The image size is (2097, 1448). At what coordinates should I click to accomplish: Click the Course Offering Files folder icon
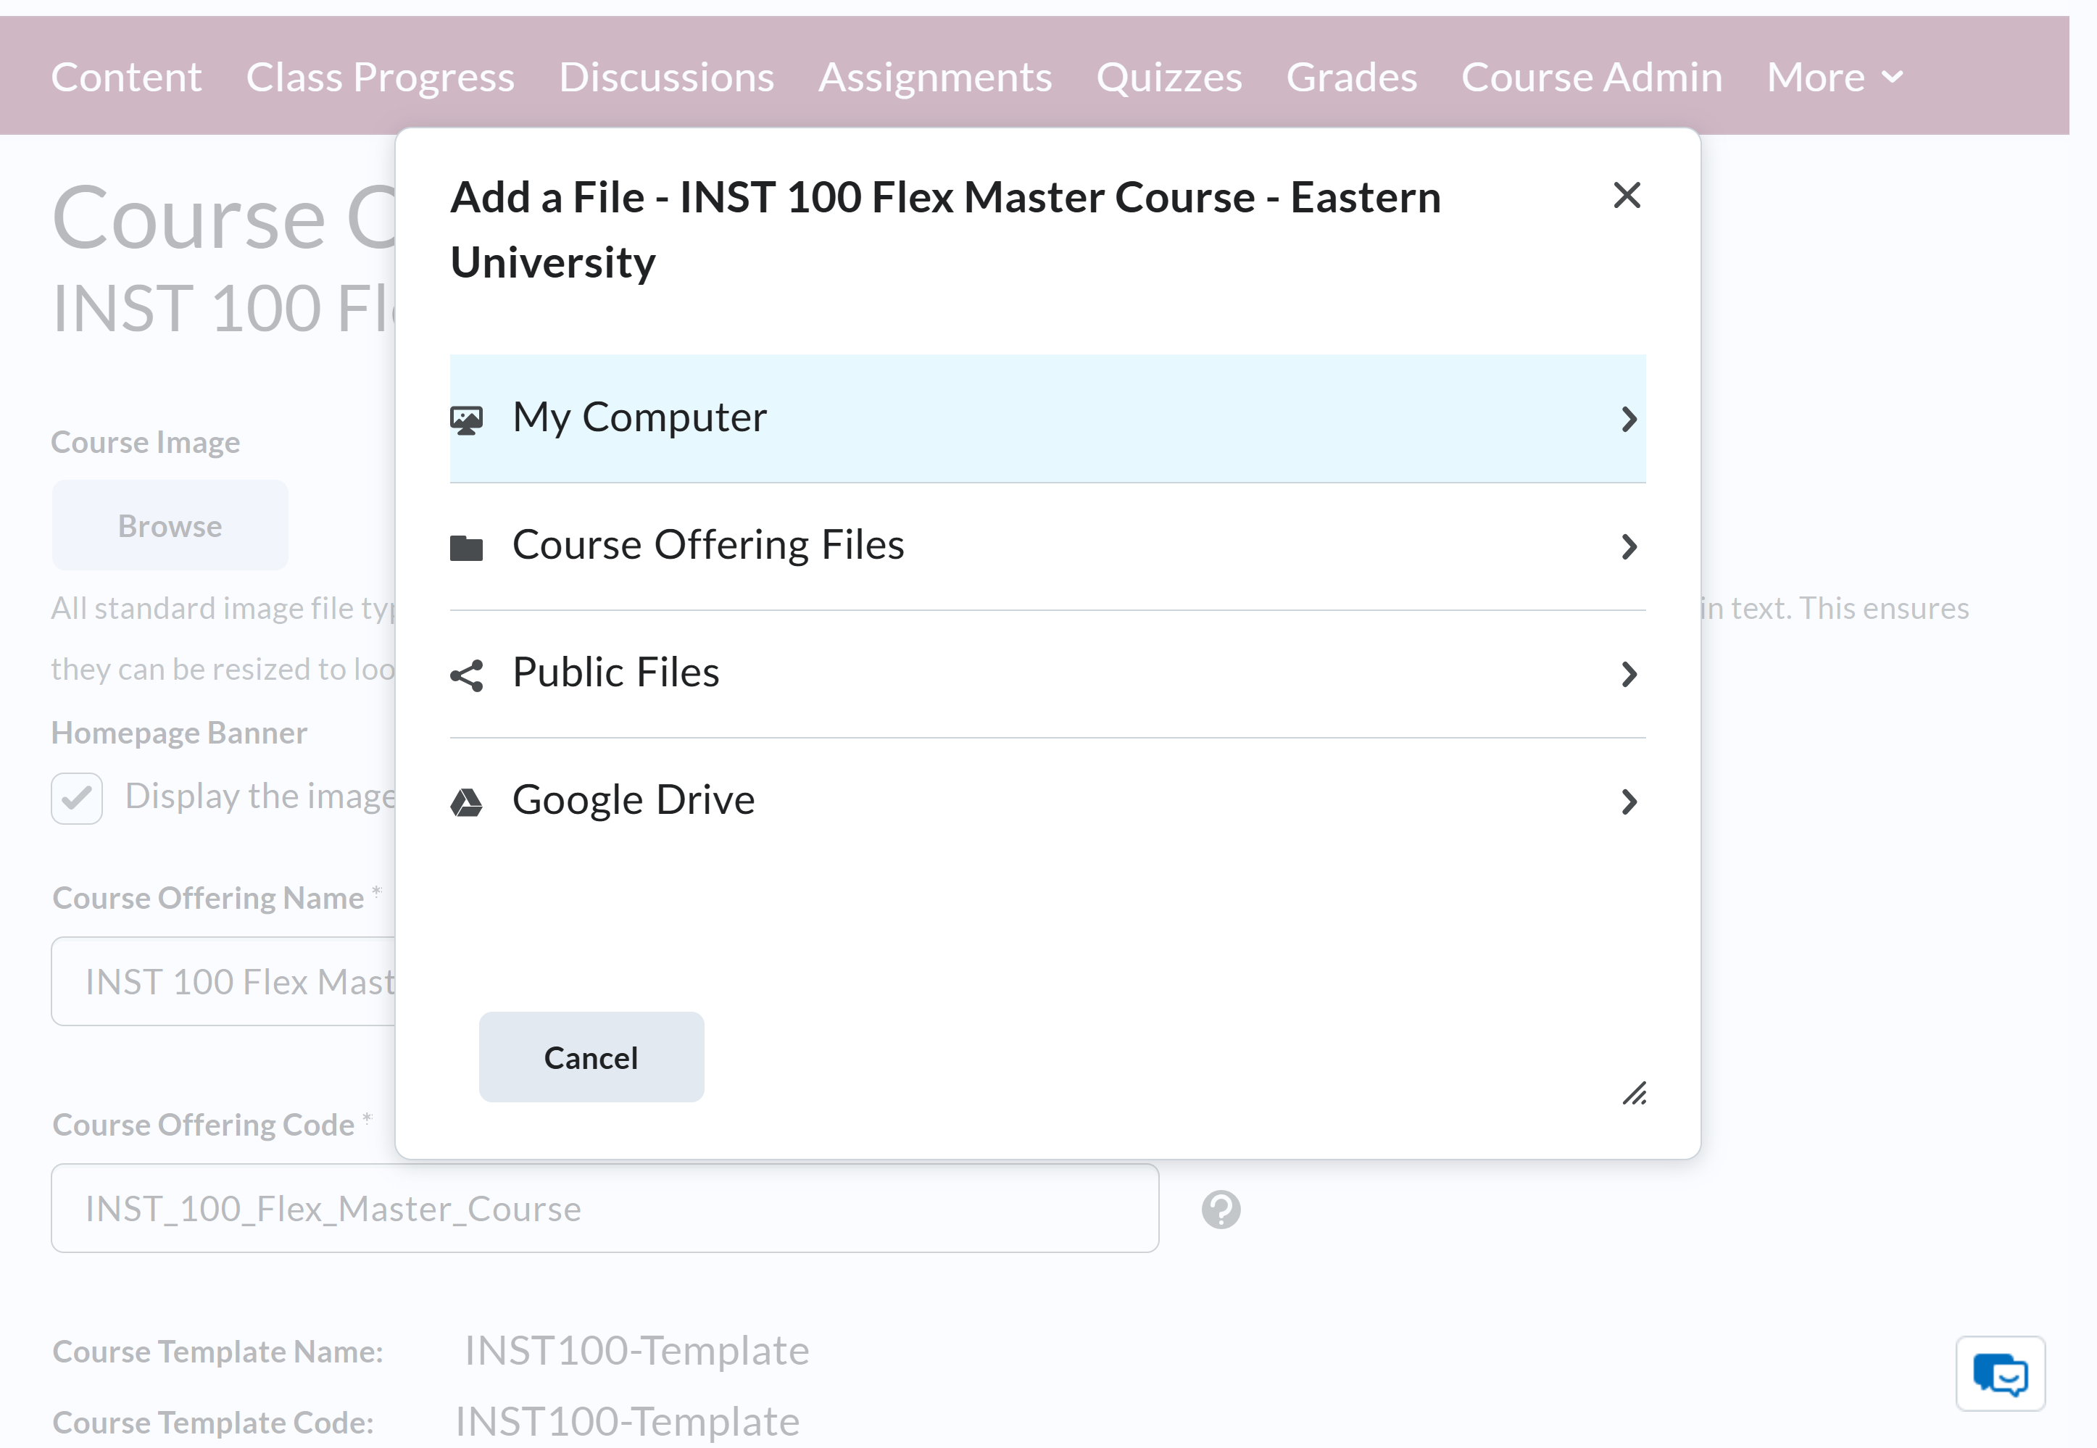466,547
